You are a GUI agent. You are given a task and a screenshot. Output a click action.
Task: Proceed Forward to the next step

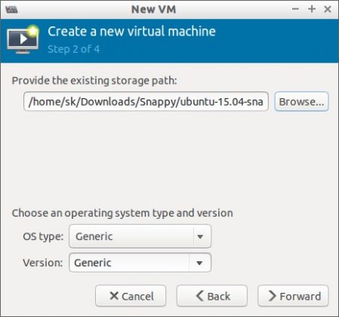coord(293,296)
